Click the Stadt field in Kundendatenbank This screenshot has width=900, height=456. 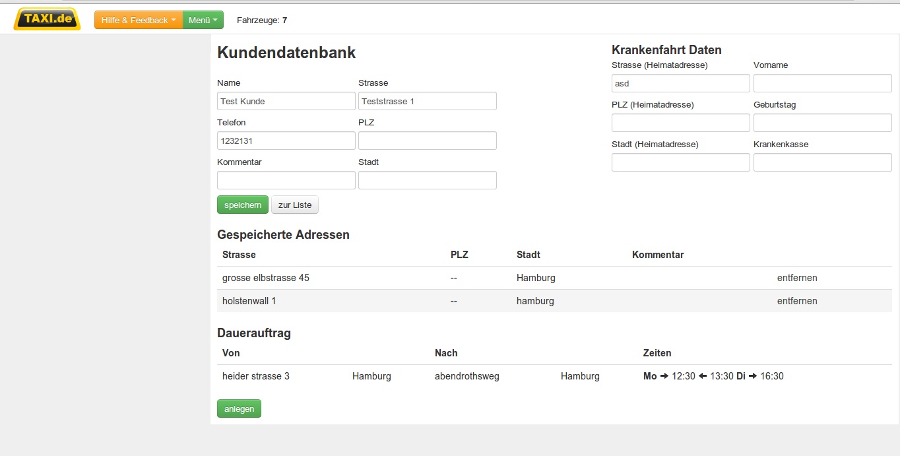point(427,180)
